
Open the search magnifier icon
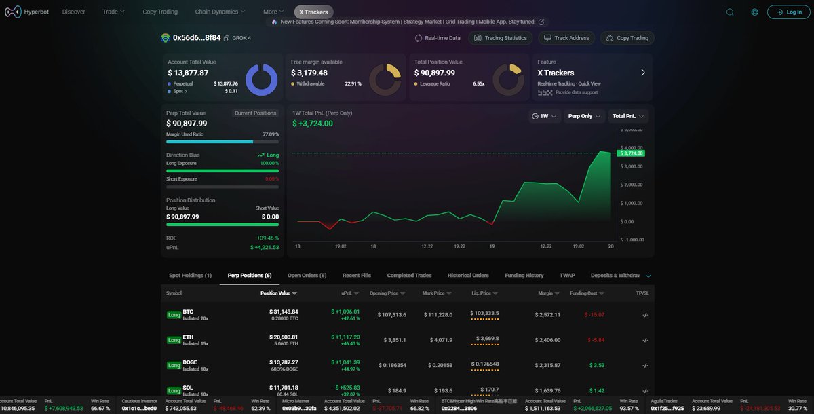tap(730, 12)
